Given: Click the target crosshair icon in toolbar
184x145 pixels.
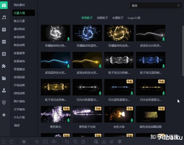Looking at the screenshot, I should click(x=37, y=142).
